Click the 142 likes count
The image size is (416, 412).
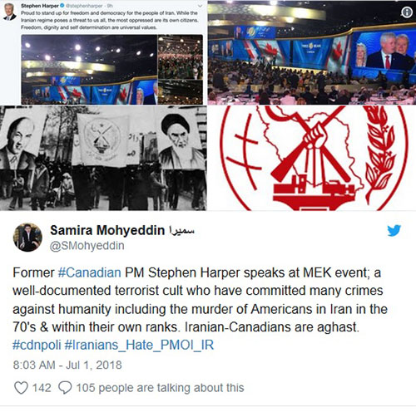(x=42, y=388)
